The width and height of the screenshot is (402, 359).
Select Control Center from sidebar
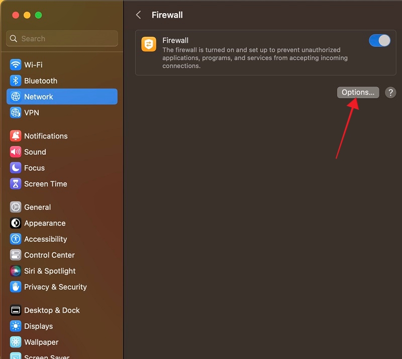15,255
